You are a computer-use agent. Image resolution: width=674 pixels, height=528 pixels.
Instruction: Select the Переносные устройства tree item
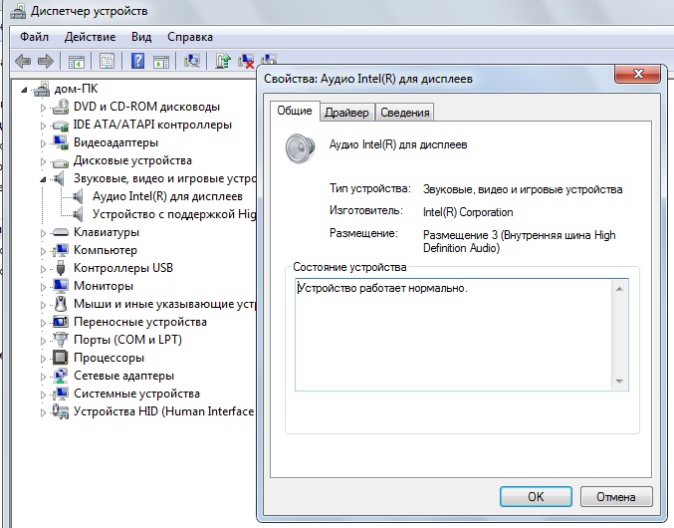tap(140, 322)
